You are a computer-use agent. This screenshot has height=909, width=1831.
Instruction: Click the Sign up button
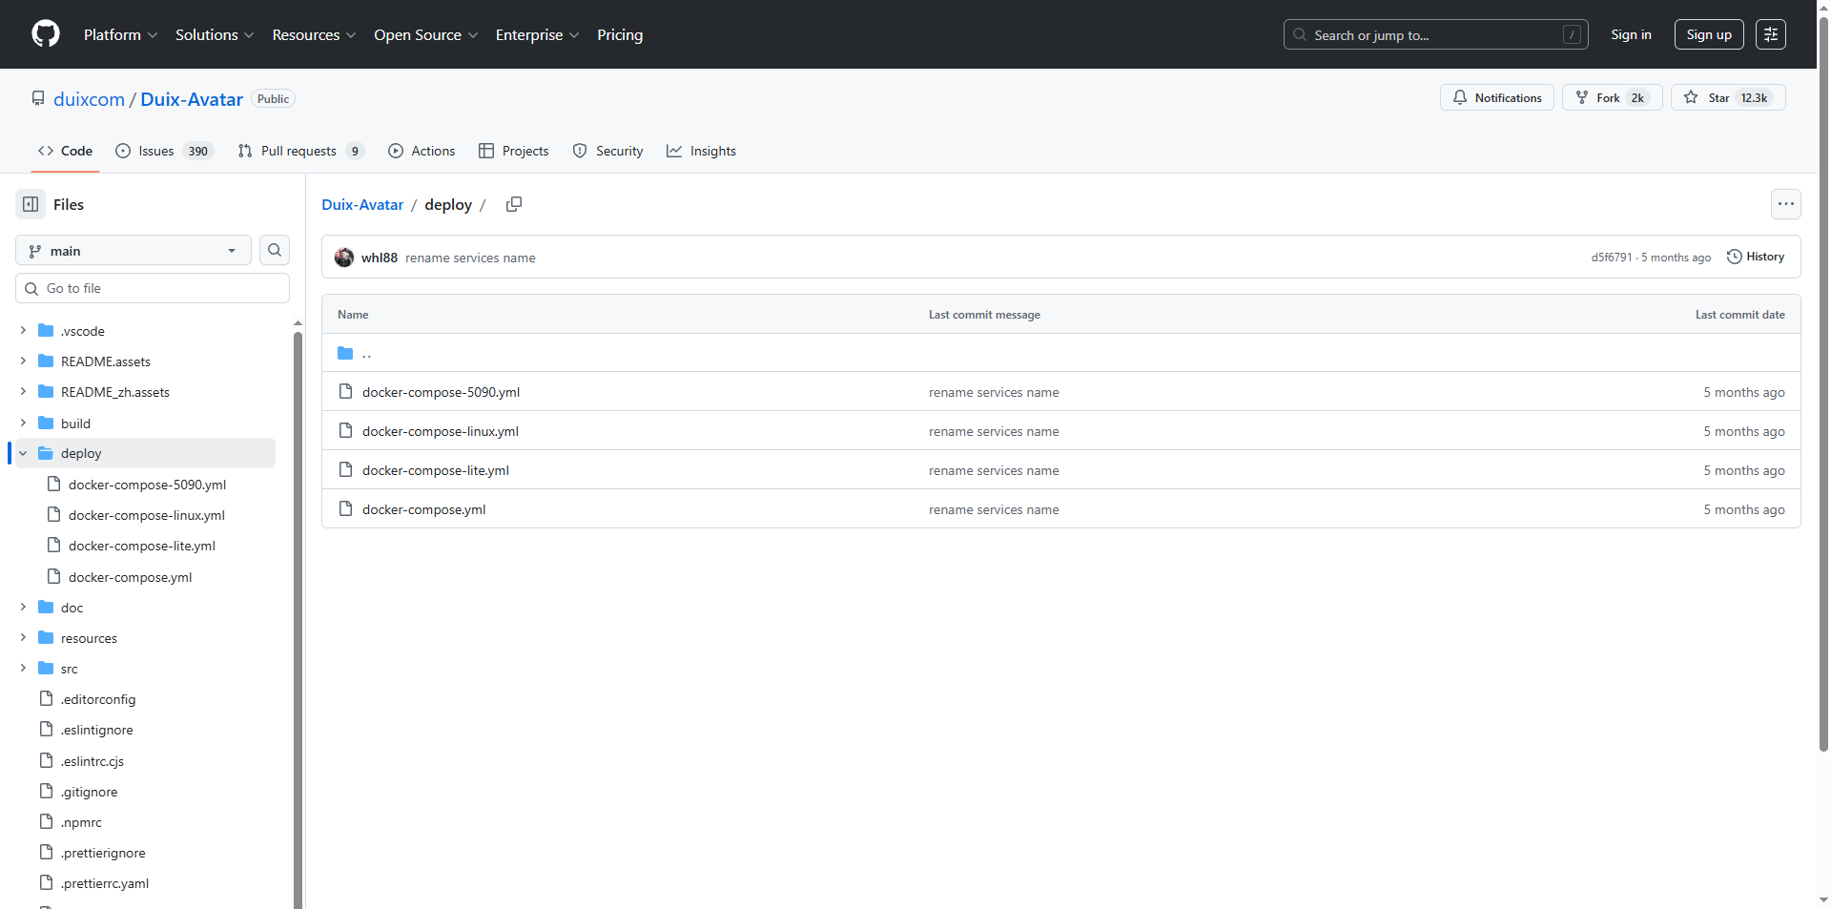(x=1709, y=34)
